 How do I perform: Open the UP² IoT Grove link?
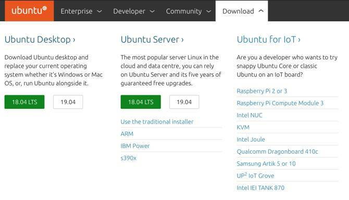click(255, 176)
